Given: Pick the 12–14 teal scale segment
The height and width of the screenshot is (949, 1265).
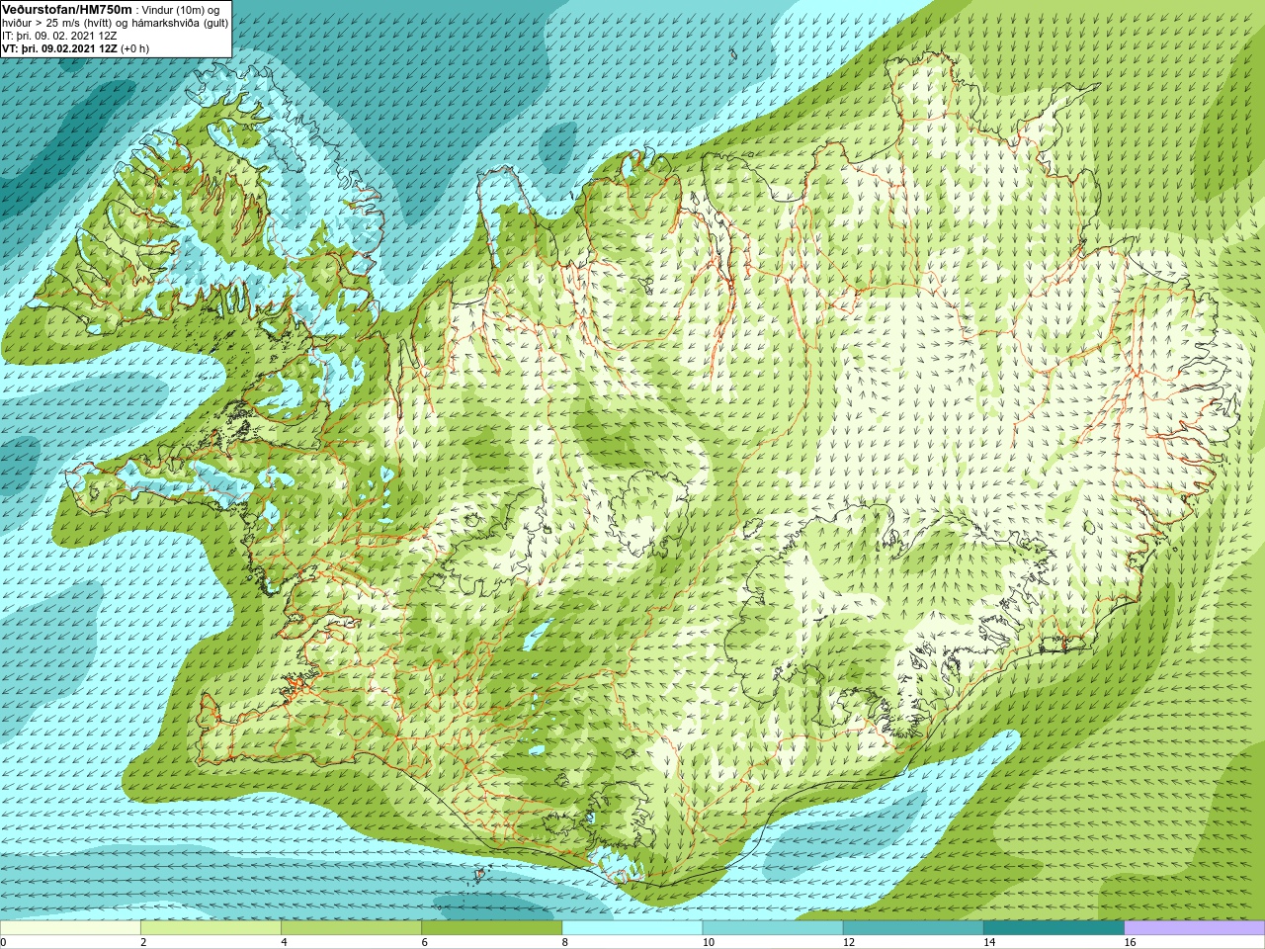Looking at the screenshot, I should (x=912, y=928).
